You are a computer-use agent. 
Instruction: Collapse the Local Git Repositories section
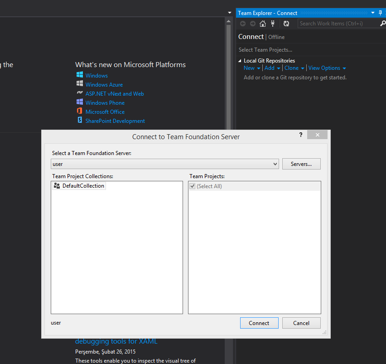[240, 61]
